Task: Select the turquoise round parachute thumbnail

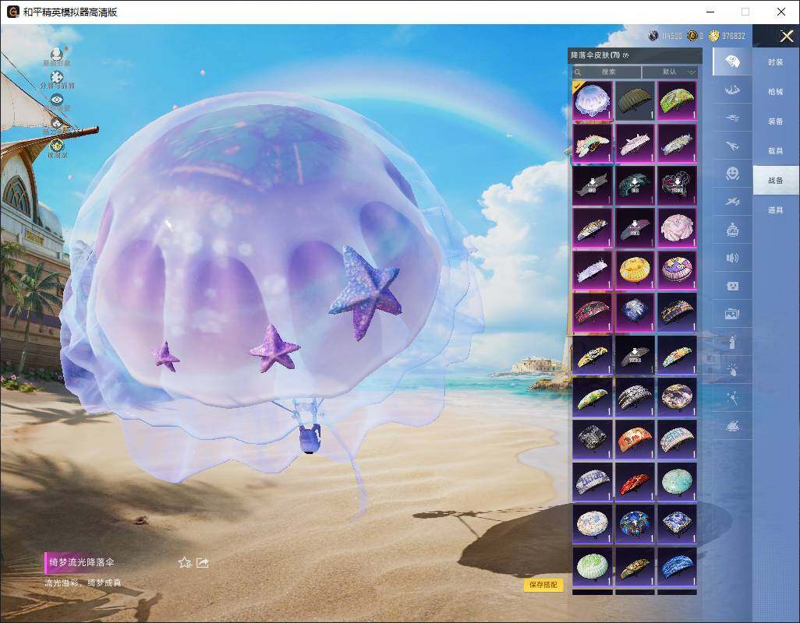Action: click(x=677, y=481)
